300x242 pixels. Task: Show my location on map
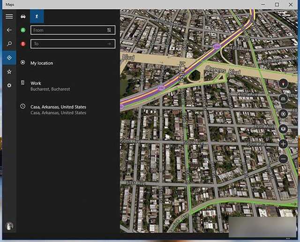[283, 113]
